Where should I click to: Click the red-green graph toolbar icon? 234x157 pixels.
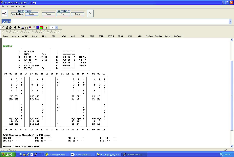[x=41, y=28]
